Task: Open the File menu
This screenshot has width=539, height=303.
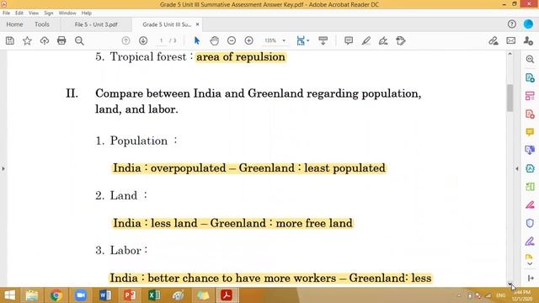Action: click(x=6, y=13)
